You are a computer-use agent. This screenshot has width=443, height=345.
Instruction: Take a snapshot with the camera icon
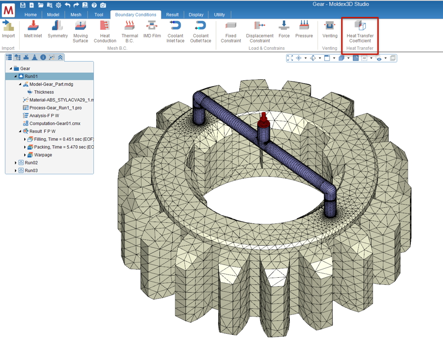103,5
